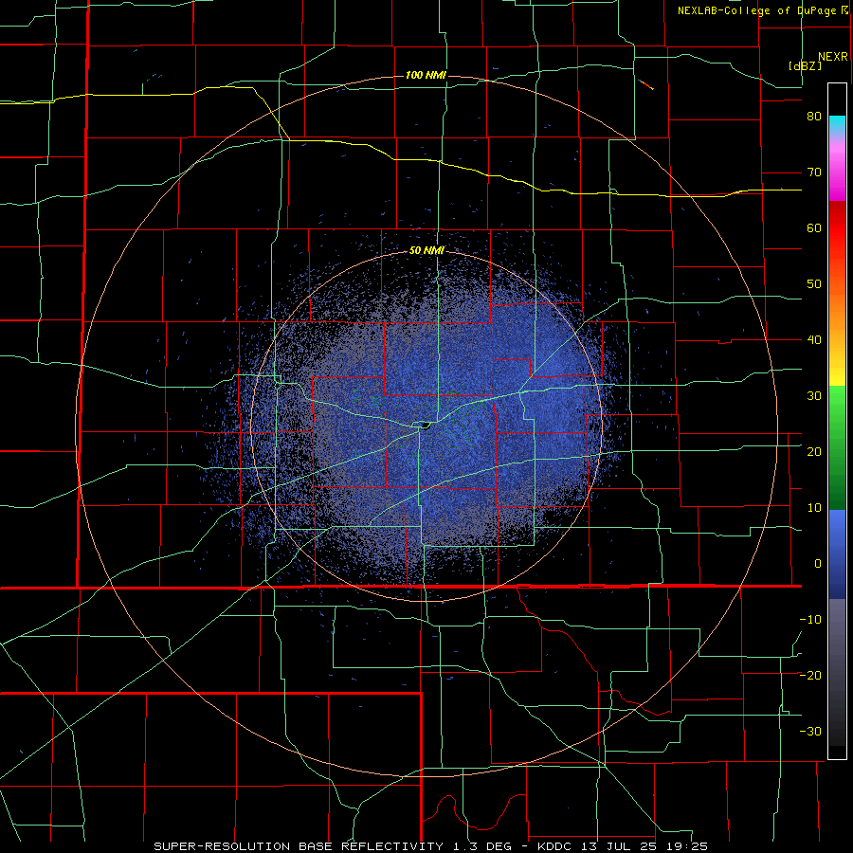This screenshot has width=853, height=853.
Task: Click the green band of the color scale
Action: click(837, 447)
